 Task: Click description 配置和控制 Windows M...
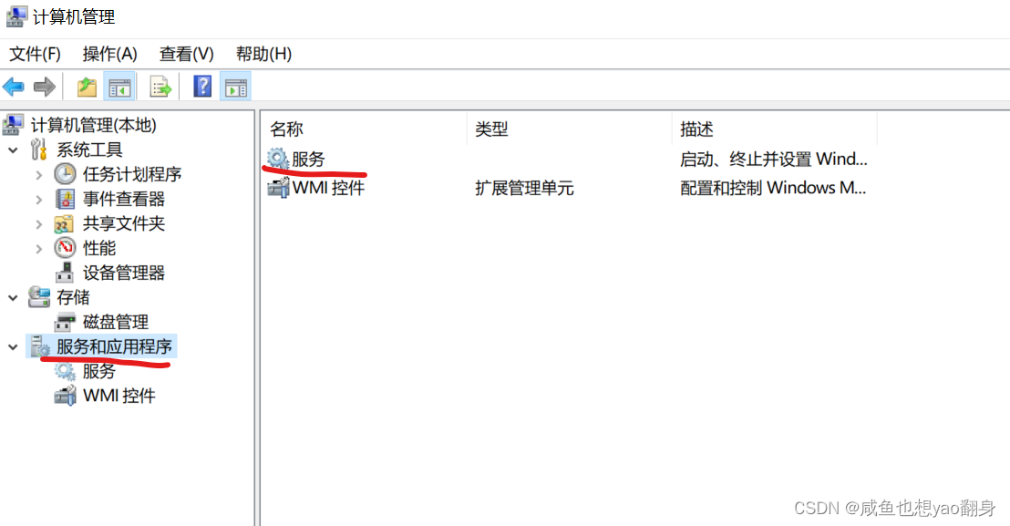[773, 188]
